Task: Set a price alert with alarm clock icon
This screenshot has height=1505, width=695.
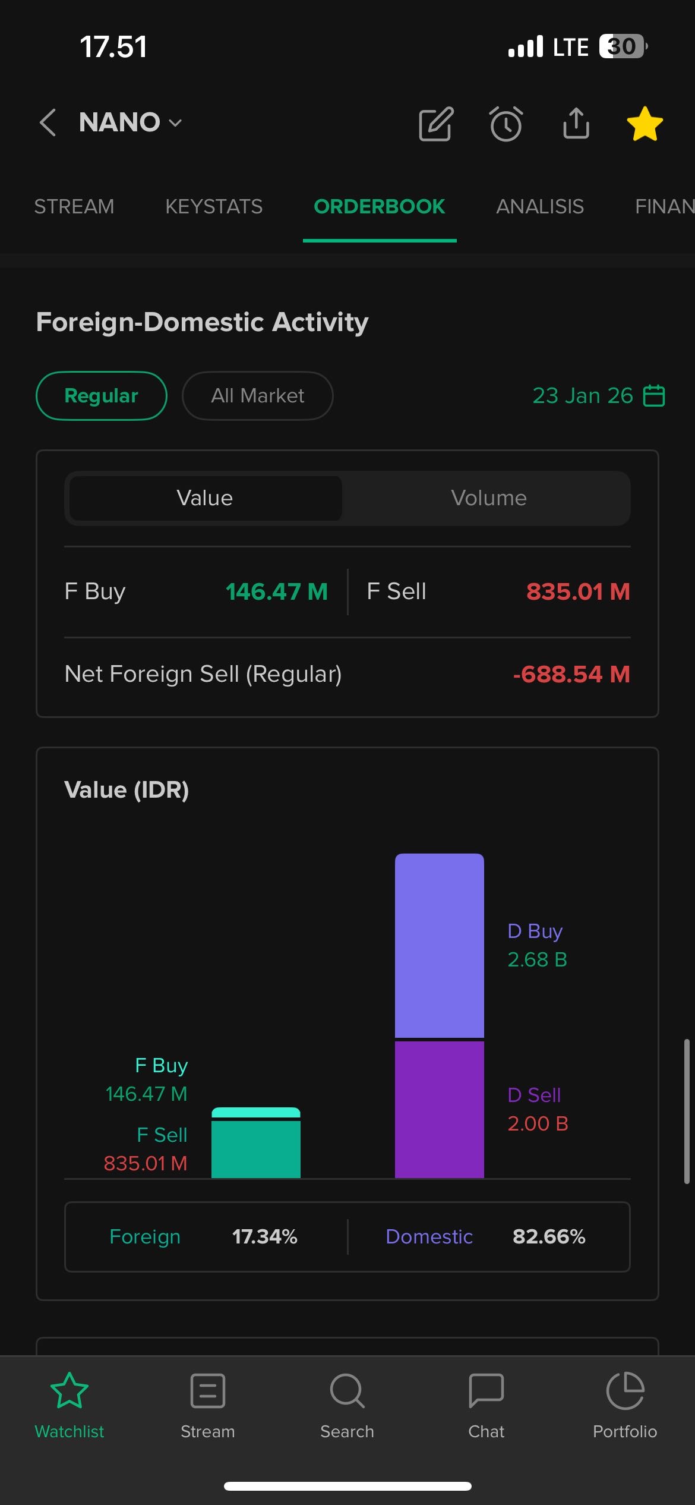Action: [x=506, y=124]
